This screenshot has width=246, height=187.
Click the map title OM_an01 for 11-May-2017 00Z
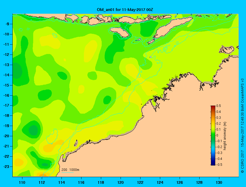click(125, 10)
